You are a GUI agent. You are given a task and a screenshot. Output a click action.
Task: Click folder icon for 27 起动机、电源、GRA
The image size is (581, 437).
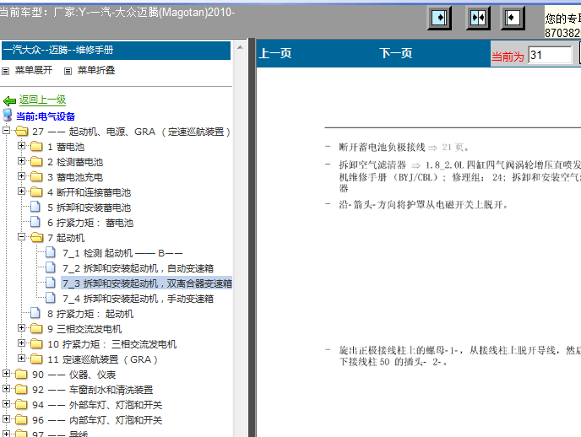[21, 131]
